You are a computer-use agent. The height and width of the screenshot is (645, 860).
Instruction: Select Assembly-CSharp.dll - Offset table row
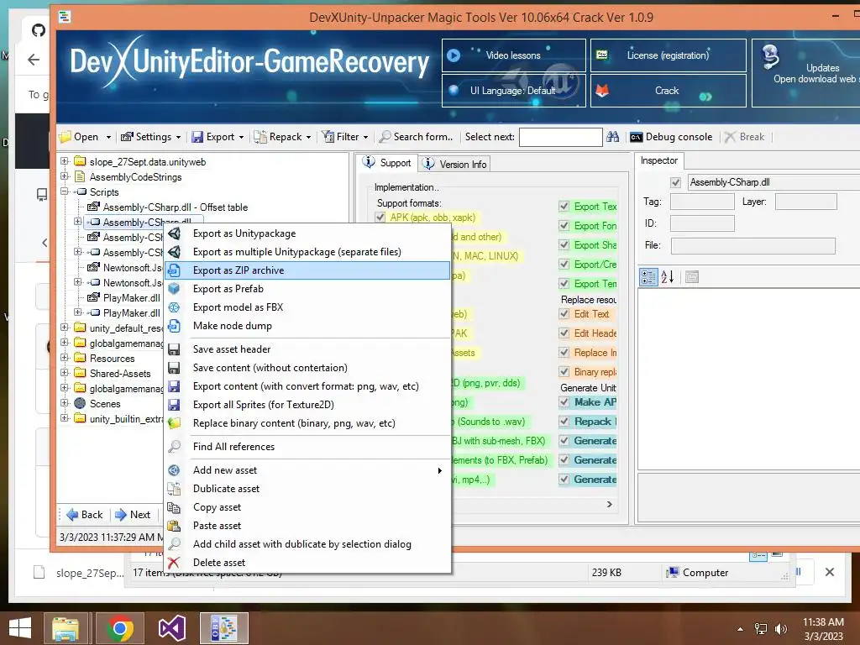point(168,207)
